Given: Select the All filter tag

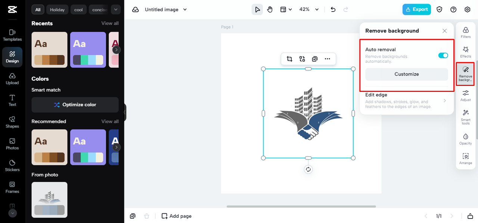Looking at the screenshot, I should (x=38, y=10).
